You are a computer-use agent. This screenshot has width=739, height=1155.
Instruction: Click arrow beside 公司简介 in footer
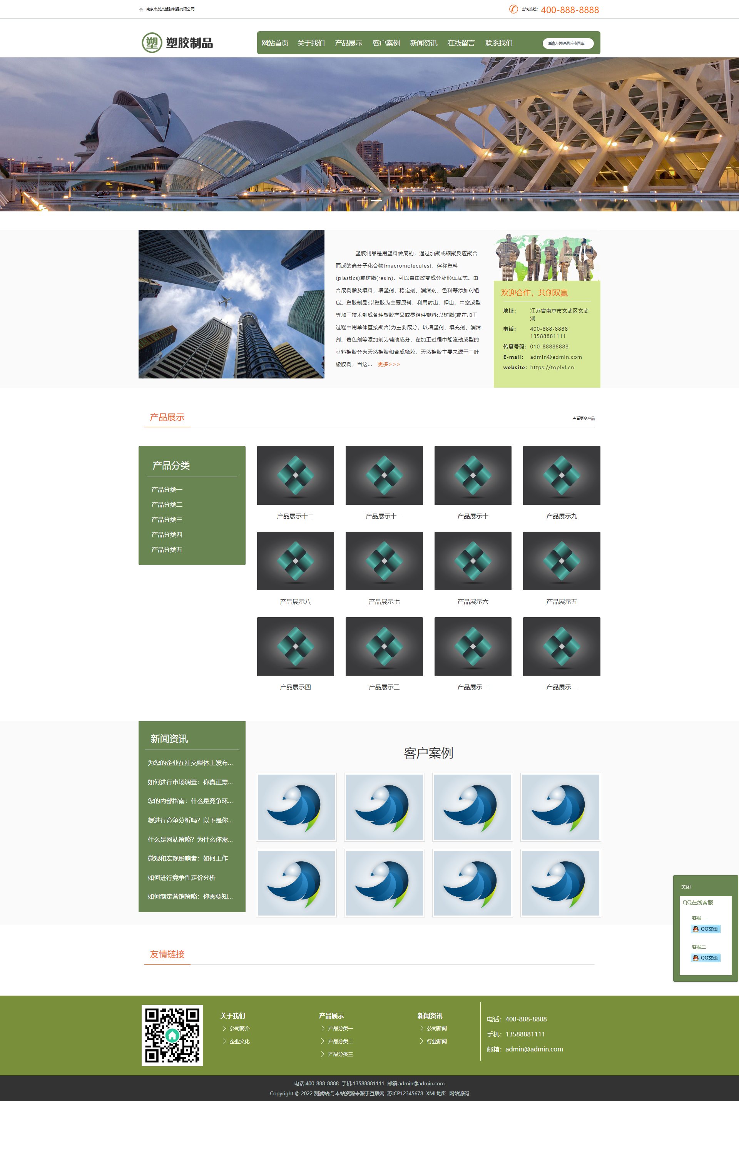point(224,1028)
